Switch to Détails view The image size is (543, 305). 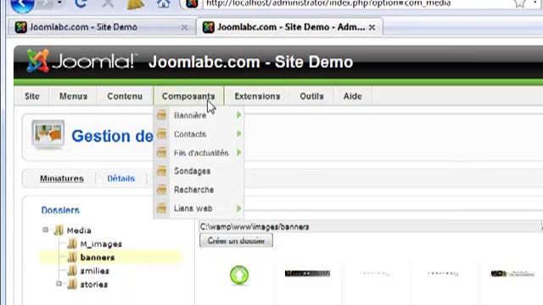120,179
